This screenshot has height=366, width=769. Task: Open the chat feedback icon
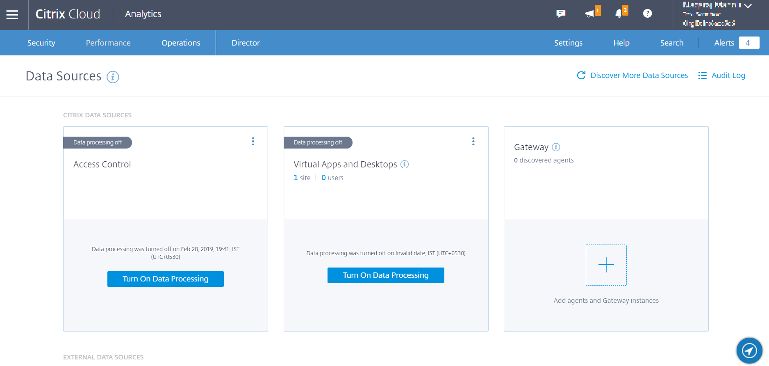tap(561, 14)
